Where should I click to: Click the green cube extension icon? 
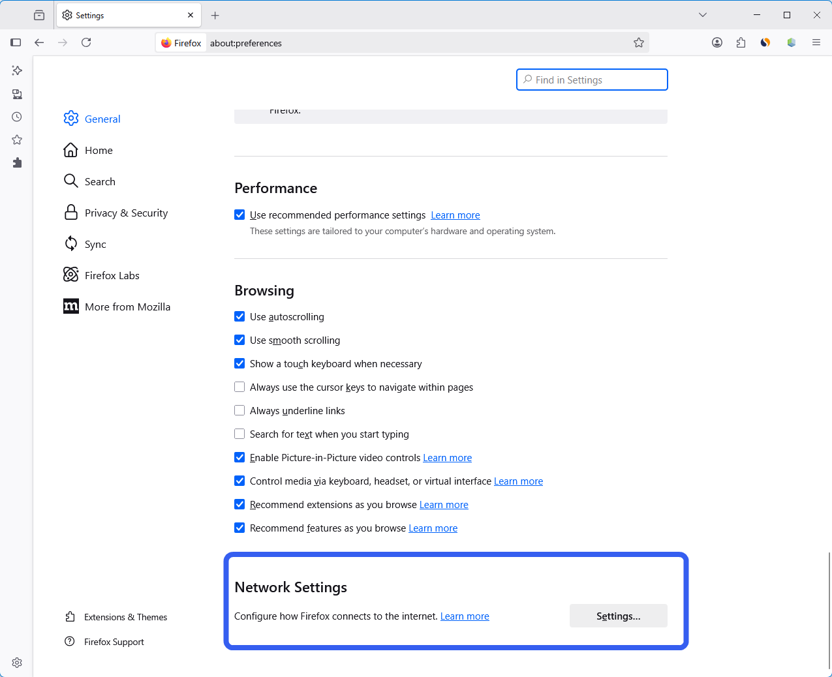point(792,42)
